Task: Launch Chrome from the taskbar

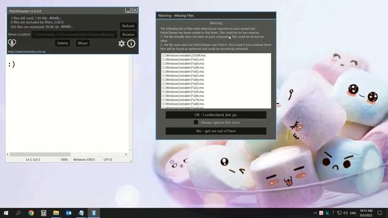Action: click(31, 213)
